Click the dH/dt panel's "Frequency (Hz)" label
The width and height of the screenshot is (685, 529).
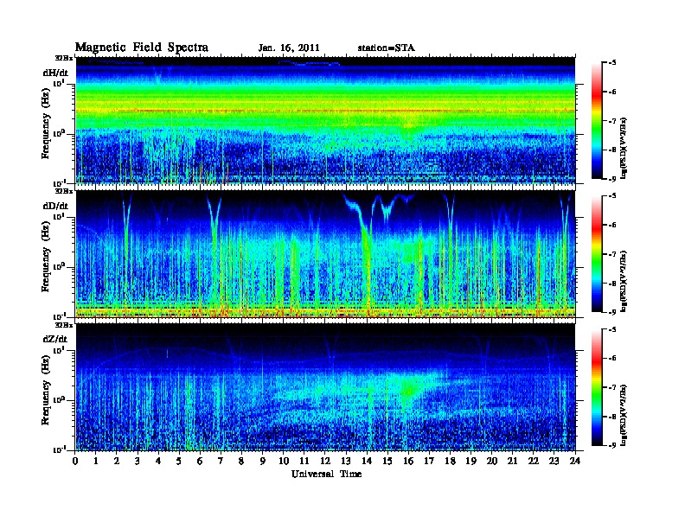pos(46,124)
